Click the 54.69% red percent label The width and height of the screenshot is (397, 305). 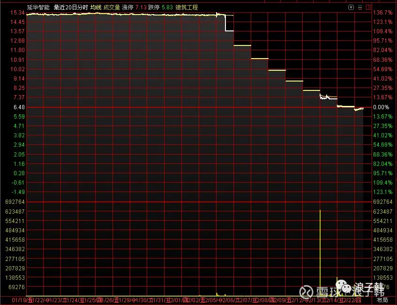pyautogui.click(x=383, y=69)
